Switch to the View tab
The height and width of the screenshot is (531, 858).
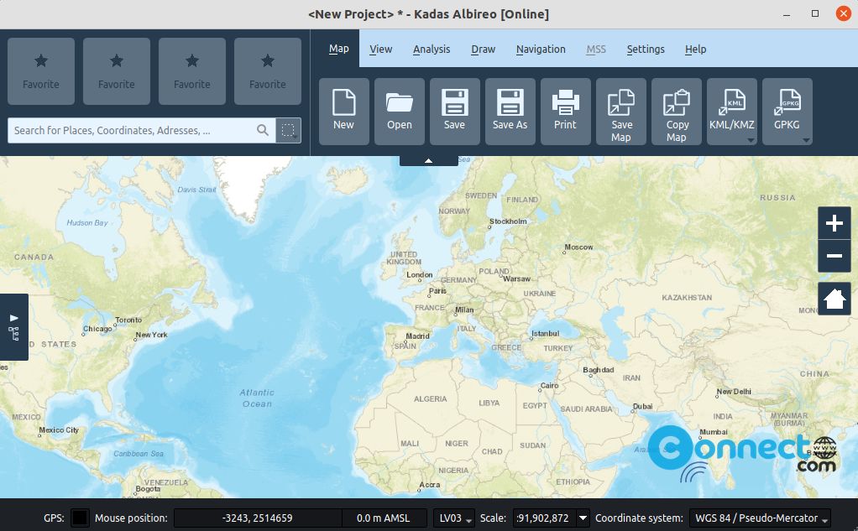point(381,49)
